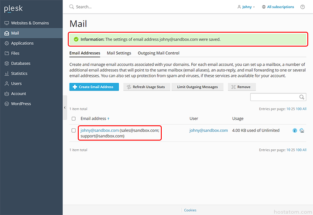
Task: Switch to the Mail Settings tab
Action: coord(119,53)
